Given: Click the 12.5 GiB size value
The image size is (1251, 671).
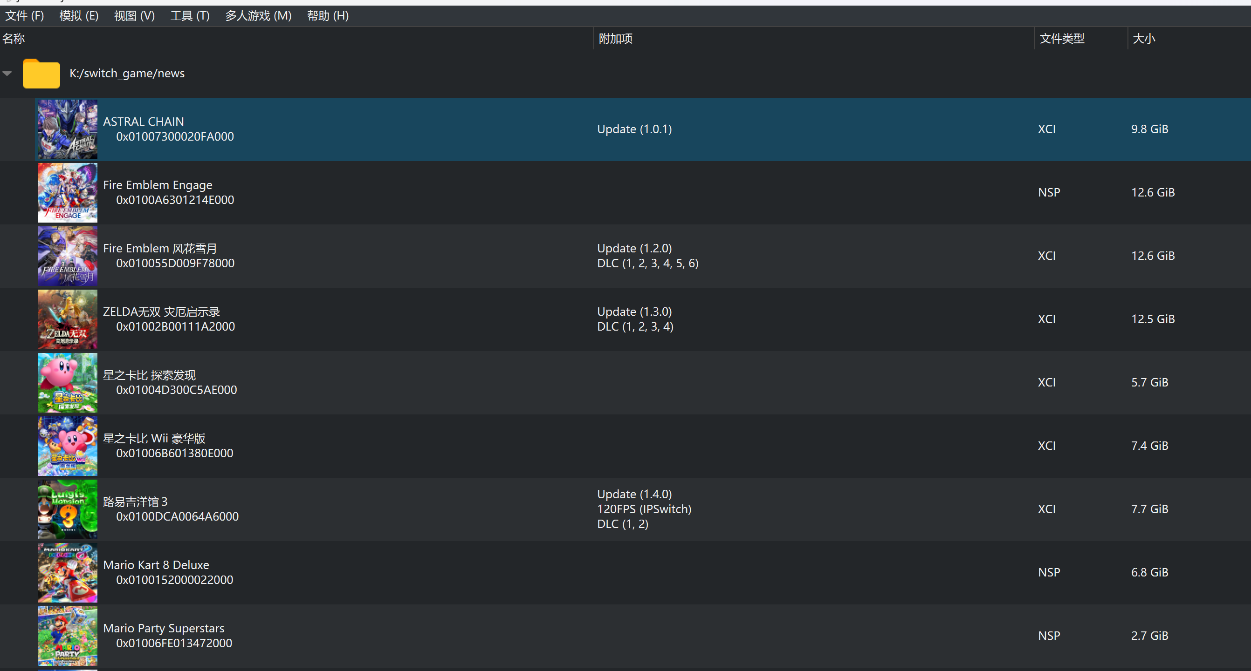Looking at the screenshot, I should (x=1153, y=319).
